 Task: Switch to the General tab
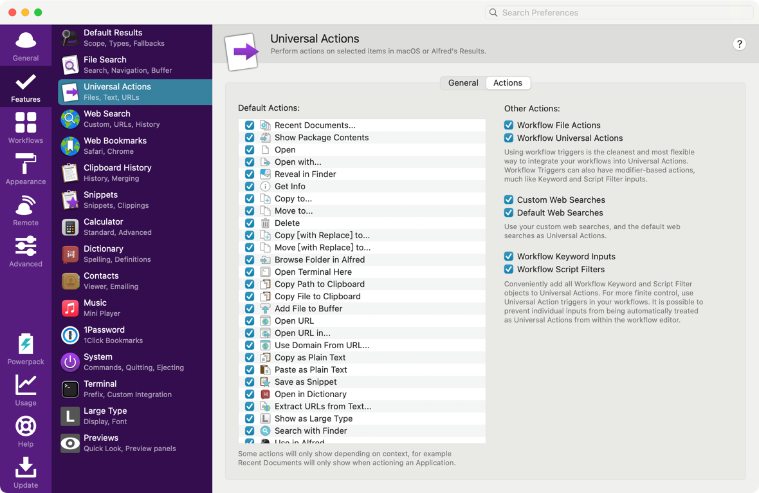[x=463, y=83]
